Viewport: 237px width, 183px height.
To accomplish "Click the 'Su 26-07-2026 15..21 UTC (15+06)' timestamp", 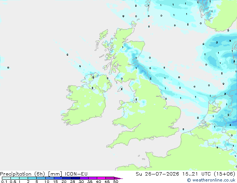I will [185, 174].
